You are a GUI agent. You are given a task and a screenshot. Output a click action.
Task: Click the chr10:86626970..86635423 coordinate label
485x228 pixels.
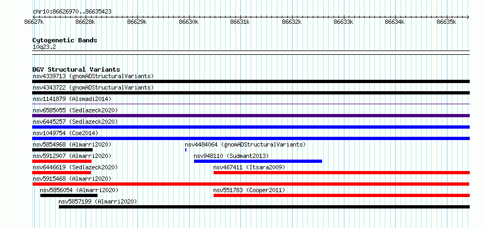click(72, 12)
